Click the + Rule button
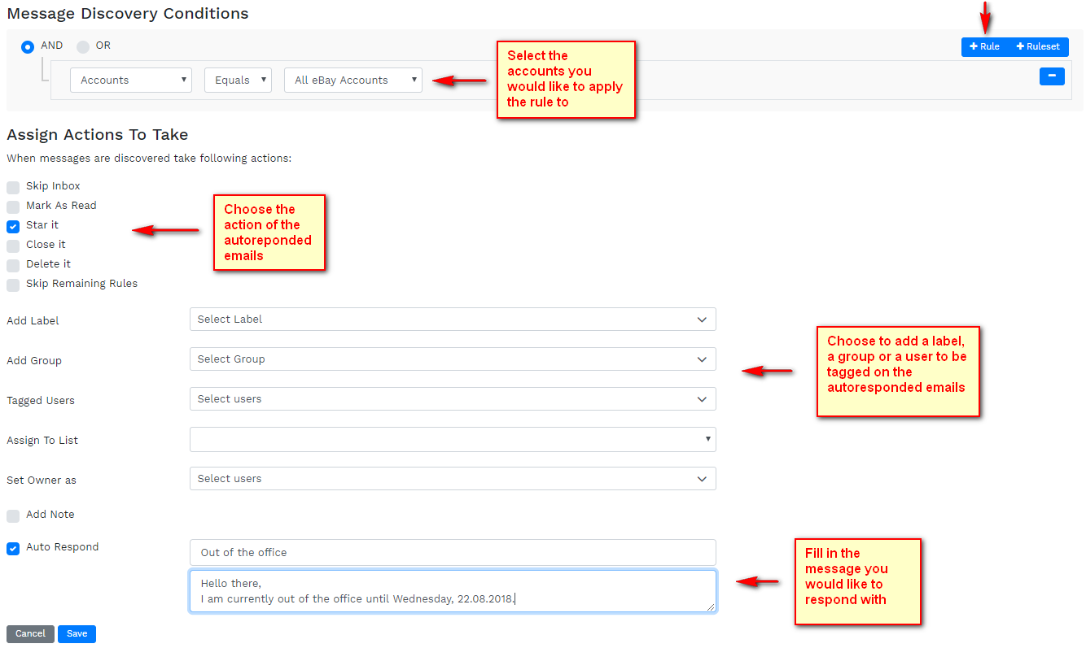Viewport: 1086px width, 648px height. (984, 46)
